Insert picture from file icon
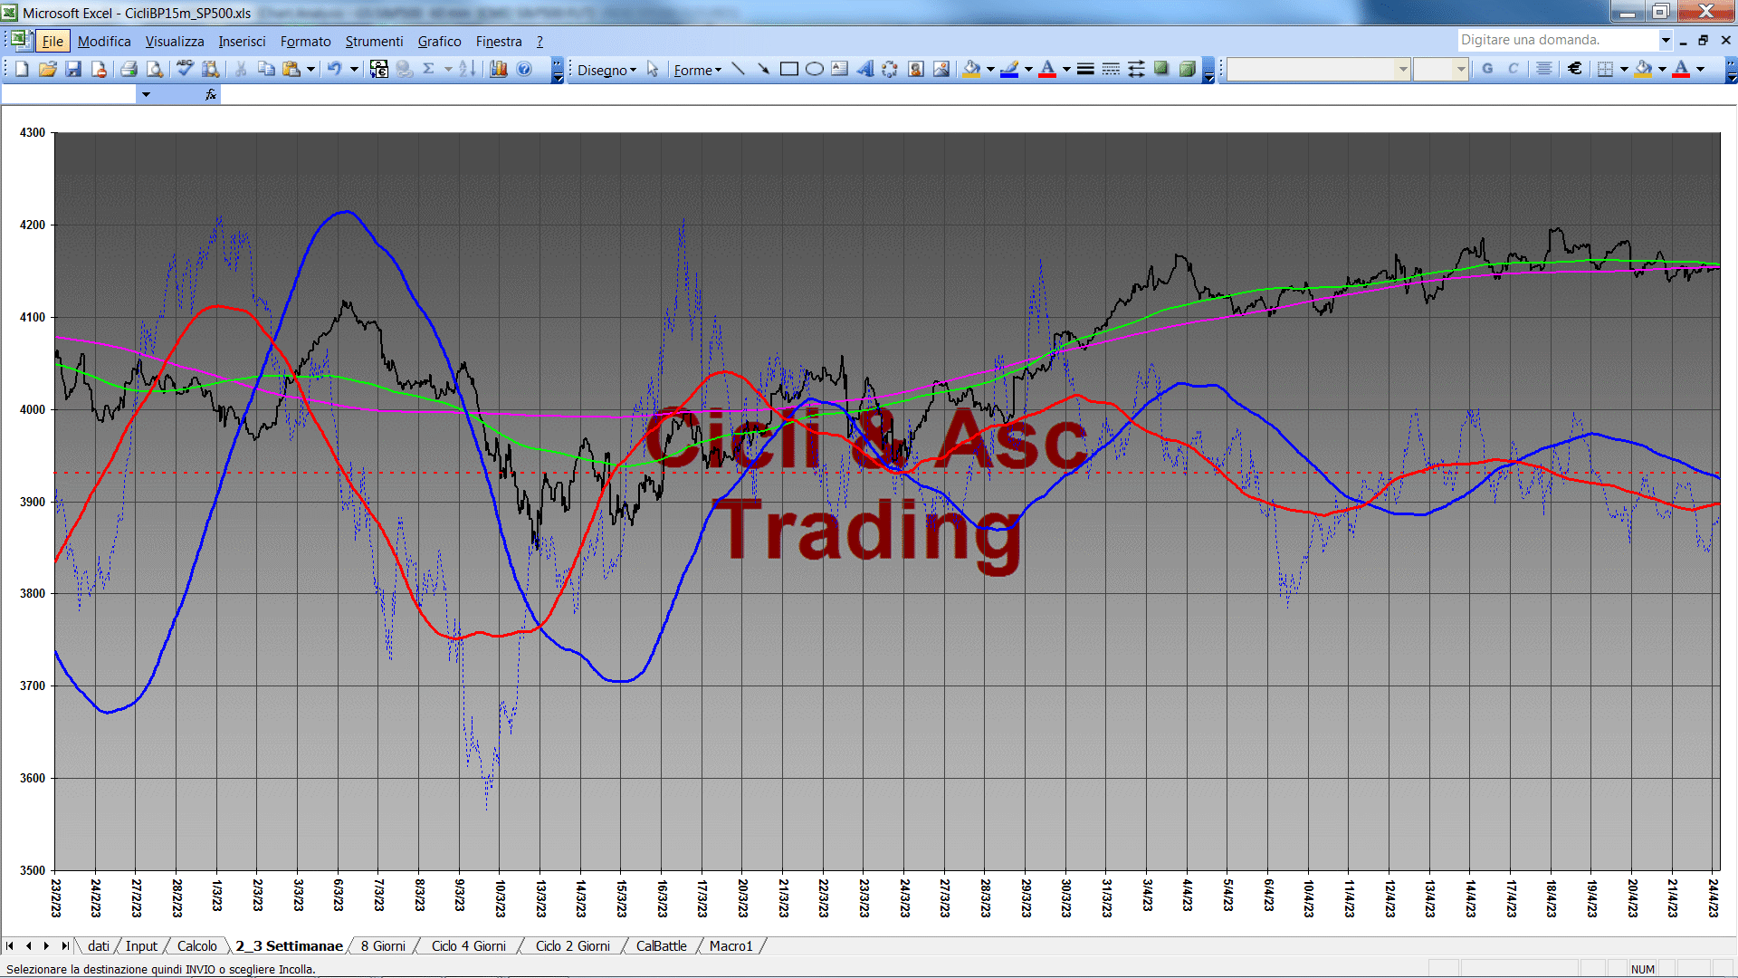Viewport: 1738px width, 978px height. (x=941, y=69)
